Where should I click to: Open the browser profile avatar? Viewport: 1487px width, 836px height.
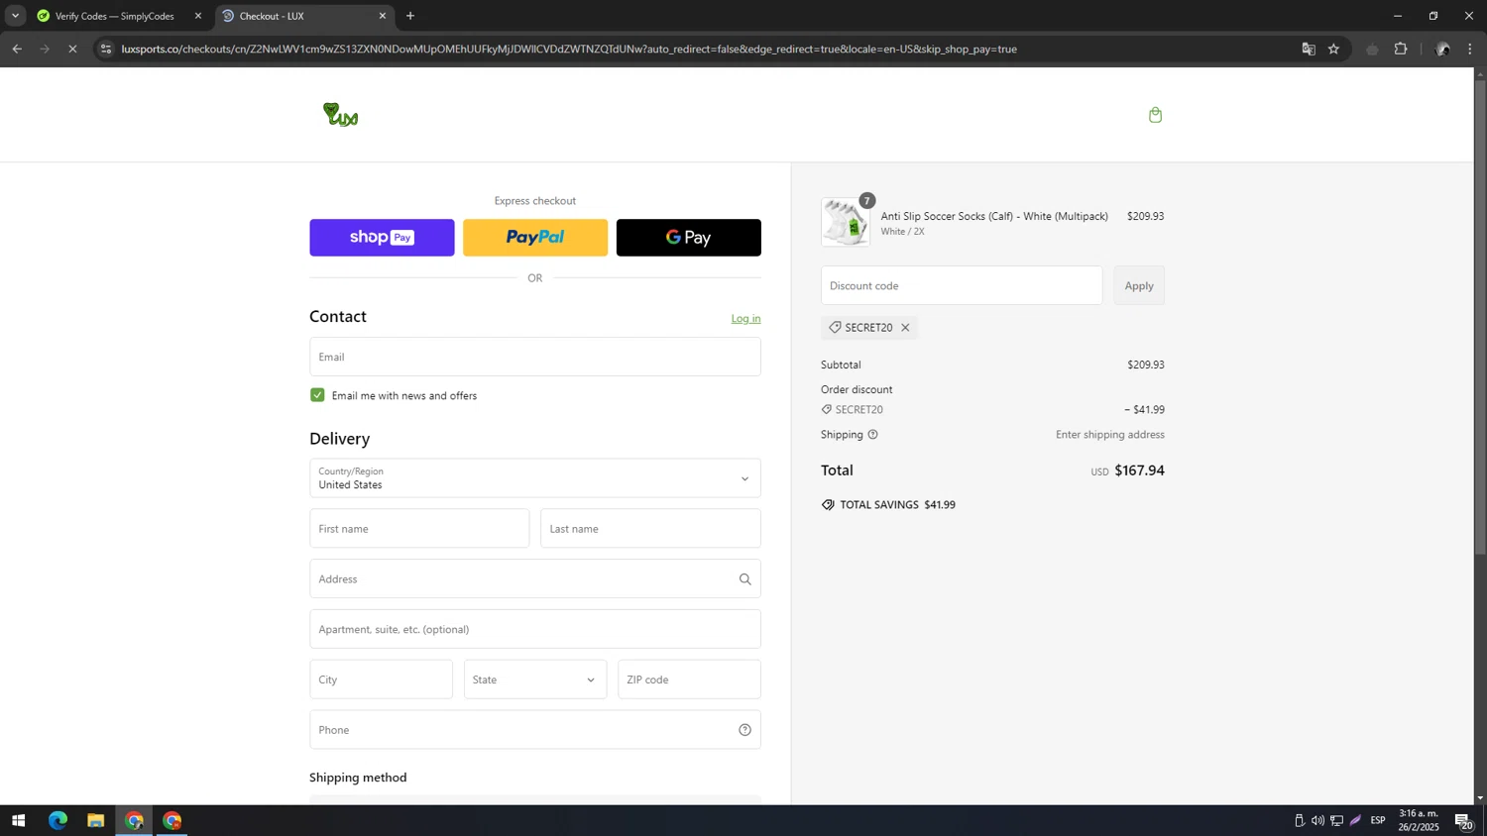click(x=1442, y=49)
